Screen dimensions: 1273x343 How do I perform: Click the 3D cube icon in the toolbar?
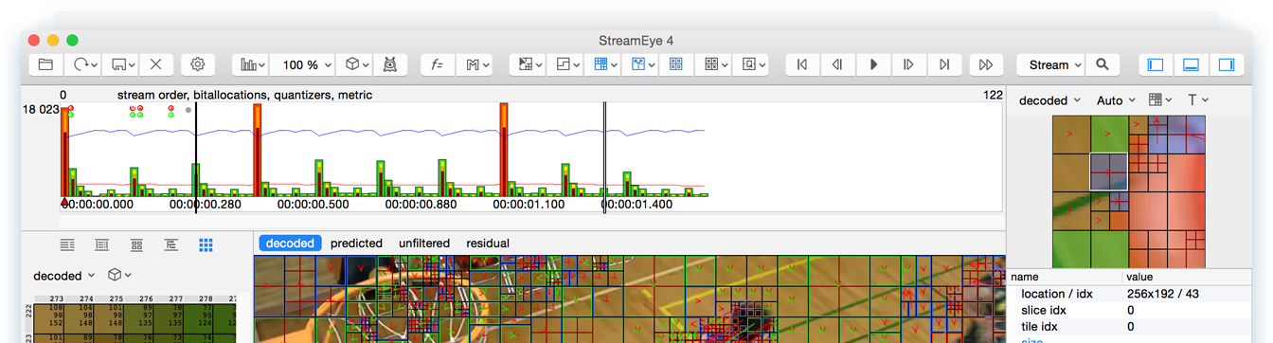[355, 64]
